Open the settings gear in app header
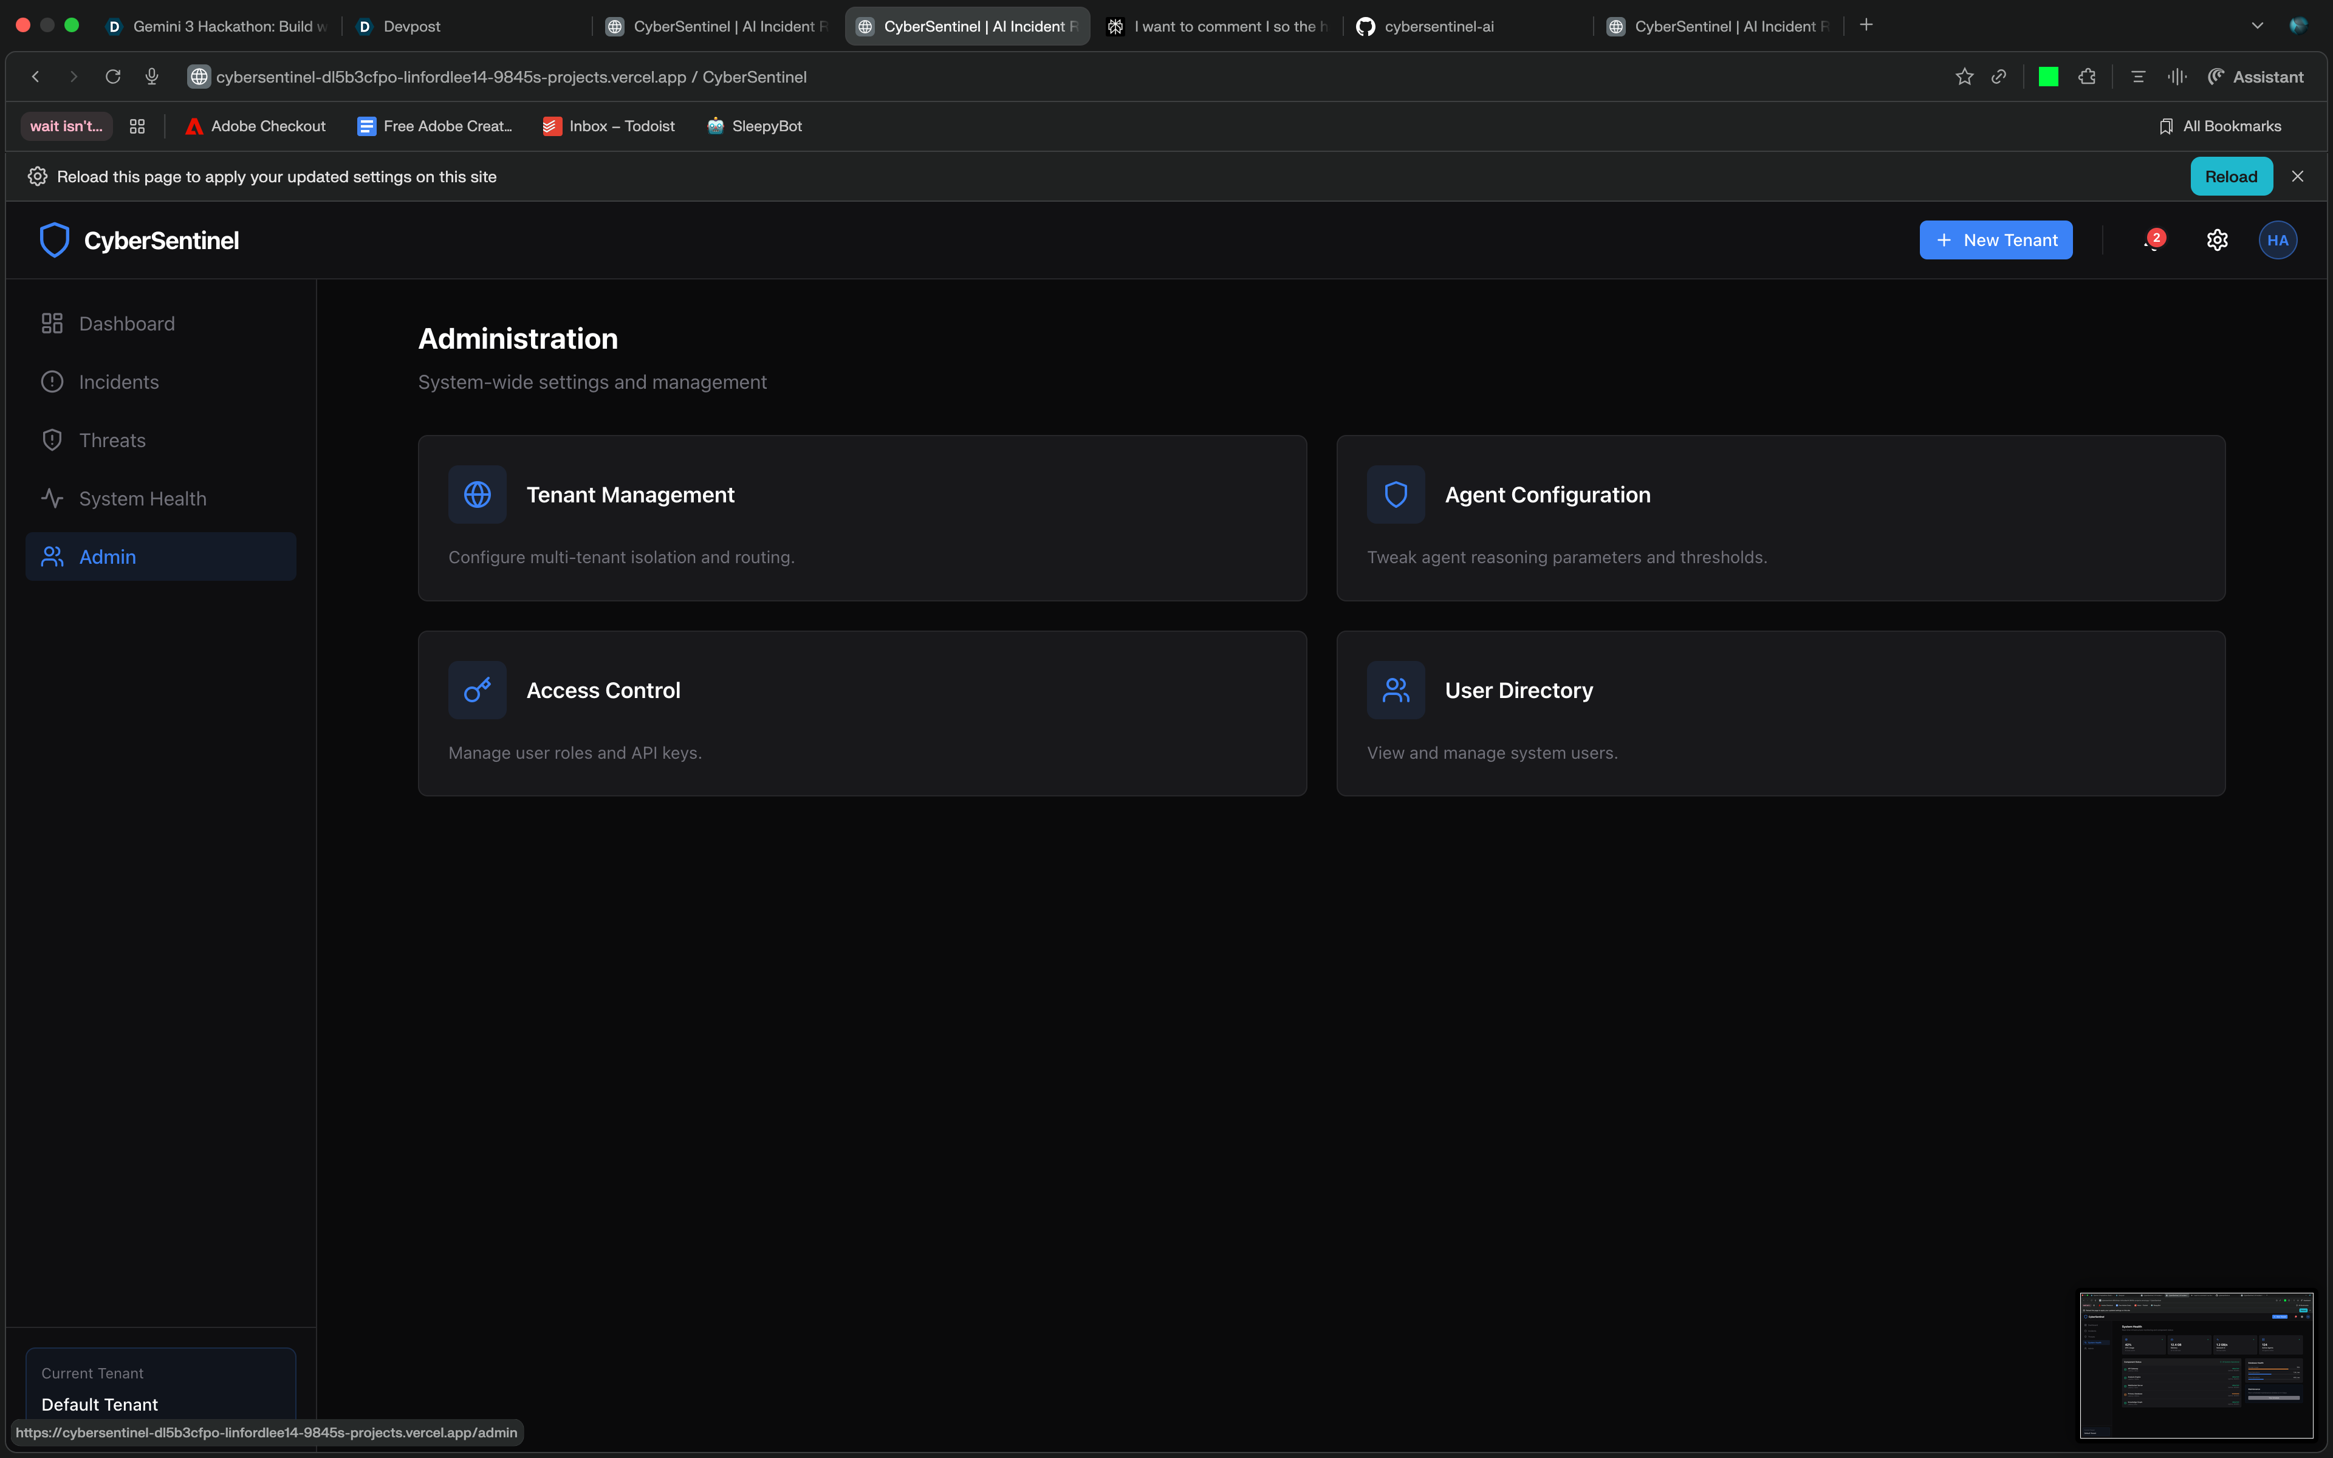The image size is (2333, 1458). pos(2216,240)
